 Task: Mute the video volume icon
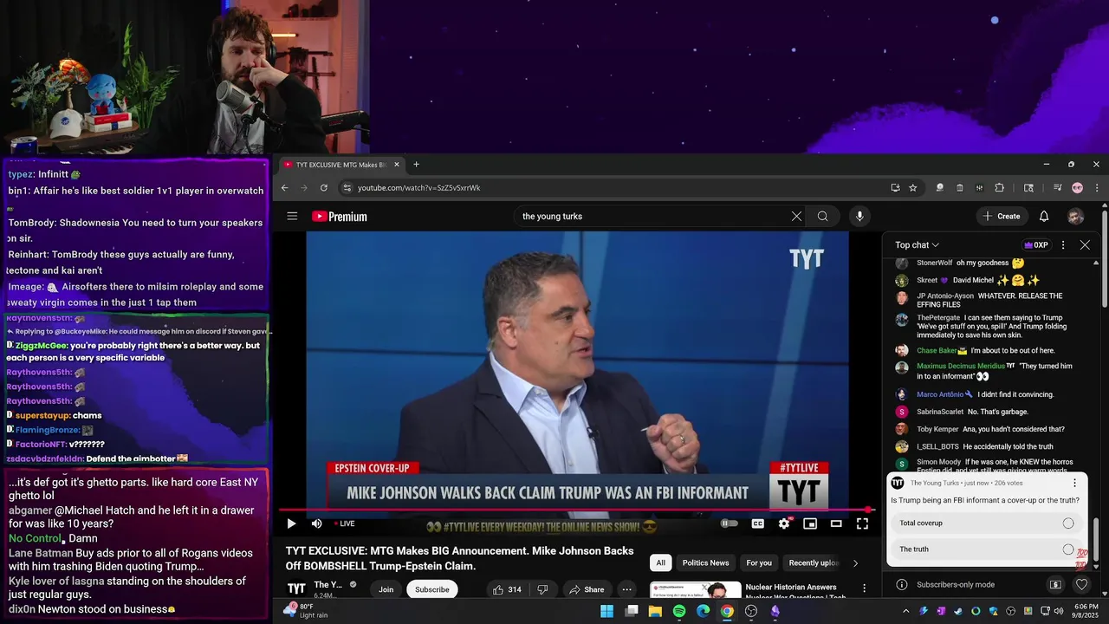click(316, 523)
